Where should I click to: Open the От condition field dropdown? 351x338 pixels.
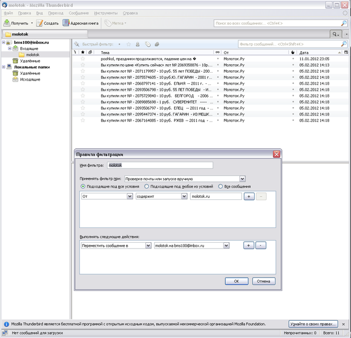107,196
